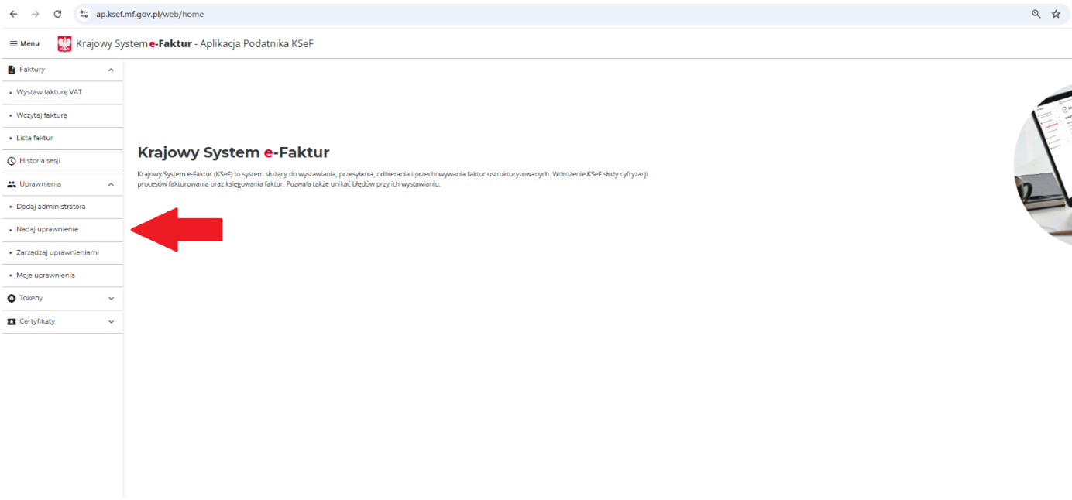Click the browser address bar URL
Screen dimensions: 1072x500
150,14
